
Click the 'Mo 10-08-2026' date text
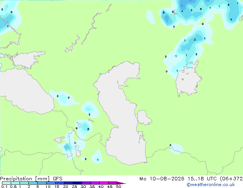[162, 179]
